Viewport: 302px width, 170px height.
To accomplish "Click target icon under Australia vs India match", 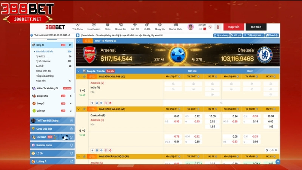I will [x=106, y=103].
